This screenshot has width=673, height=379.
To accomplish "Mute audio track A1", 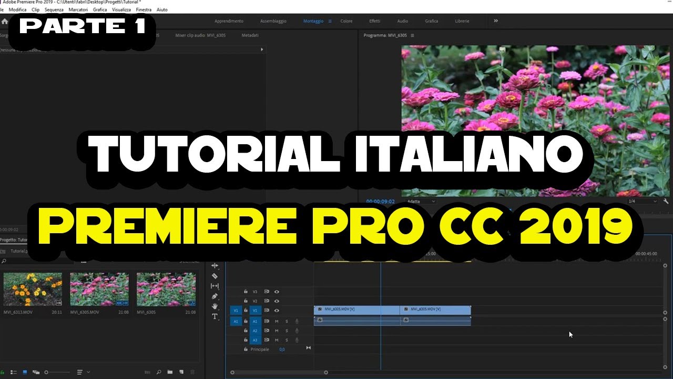I will tap(277, 321).
